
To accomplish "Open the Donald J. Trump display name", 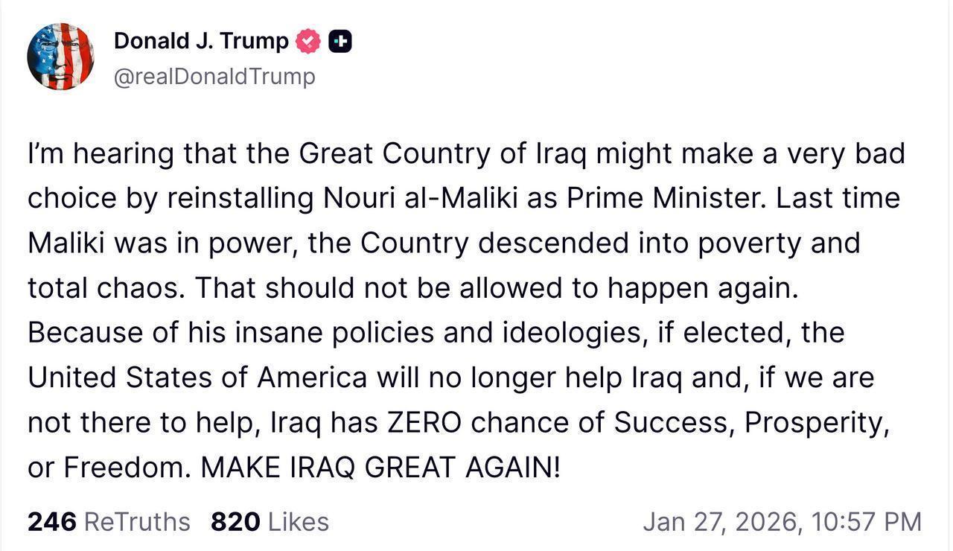I will point(202,41).
